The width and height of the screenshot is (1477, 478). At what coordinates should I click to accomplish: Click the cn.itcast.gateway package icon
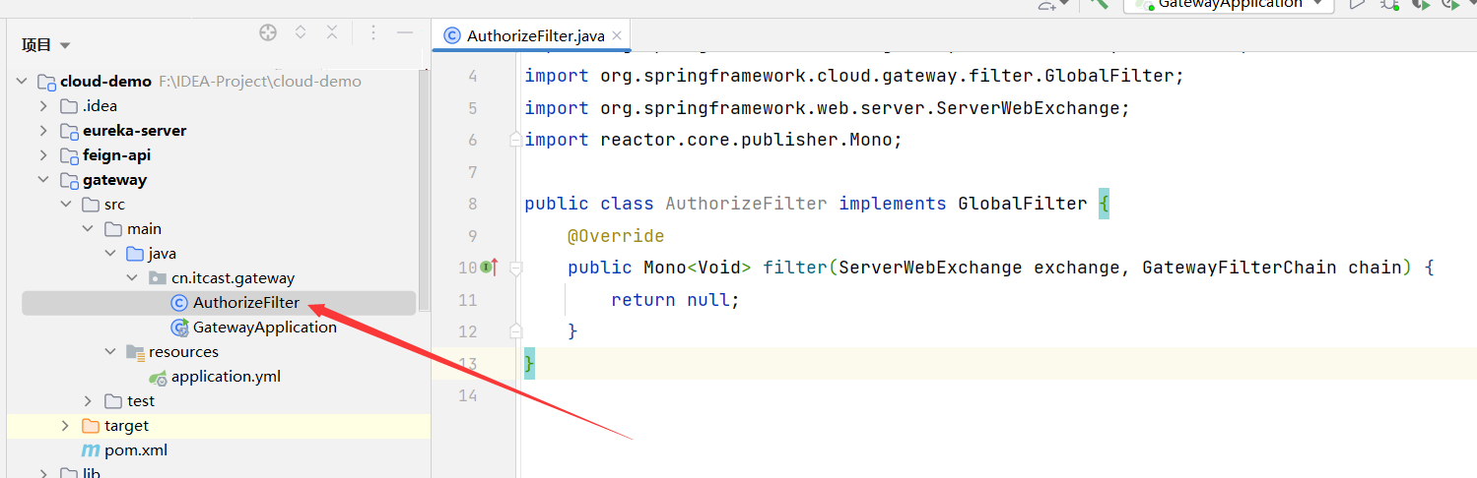point(157,278)
